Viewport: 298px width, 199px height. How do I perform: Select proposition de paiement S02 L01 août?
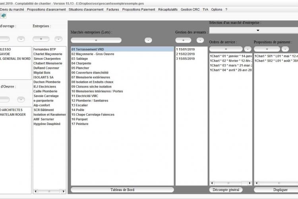click(x=276, y=61)
